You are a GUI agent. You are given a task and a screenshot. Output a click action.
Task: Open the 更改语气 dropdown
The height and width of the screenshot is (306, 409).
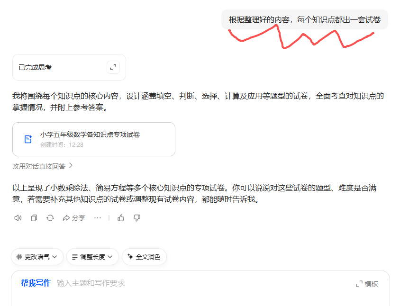tap(37, 257)
